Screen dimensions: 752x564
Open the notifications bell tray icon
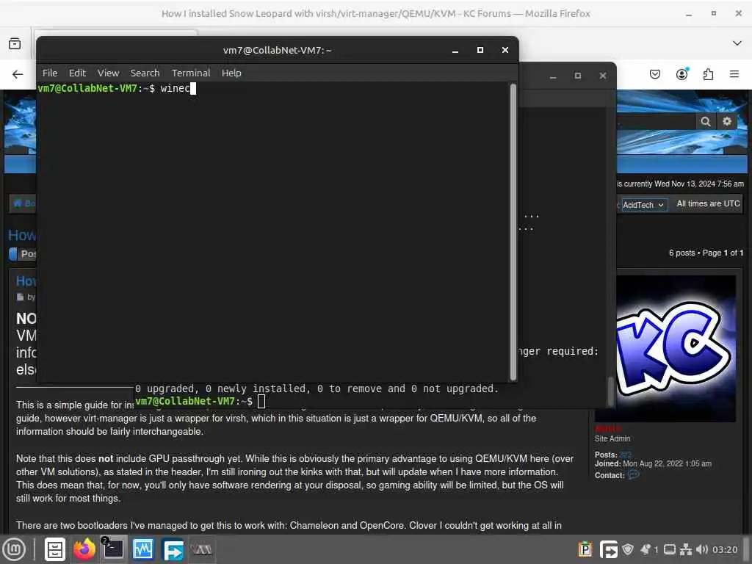[x=646, y=549]
